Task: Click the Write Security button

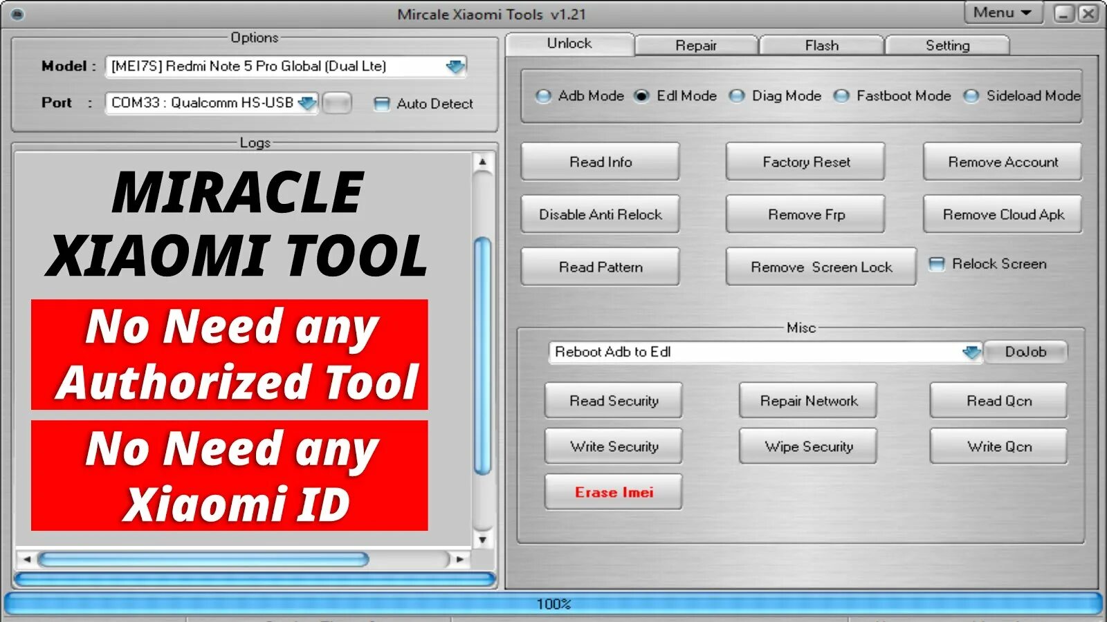Action: pos(614,446)
